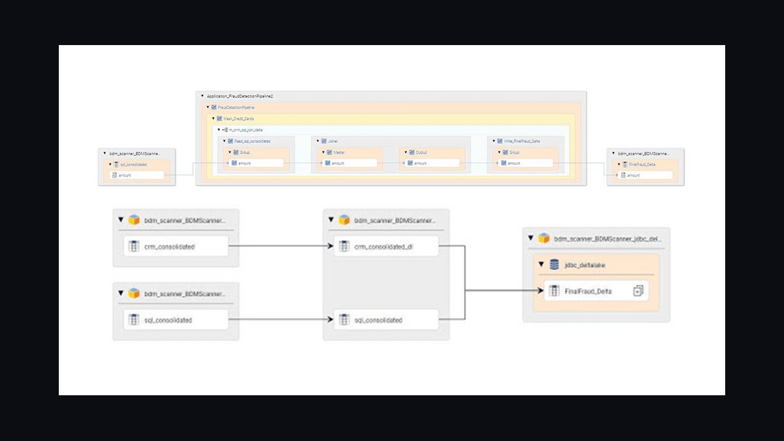This screenshot has width=784, height=441.
Task: Collapse the Joiner transformation
Action: 318,141
